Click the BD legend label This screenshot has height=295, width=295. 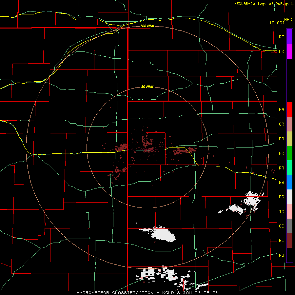[281, 139]
